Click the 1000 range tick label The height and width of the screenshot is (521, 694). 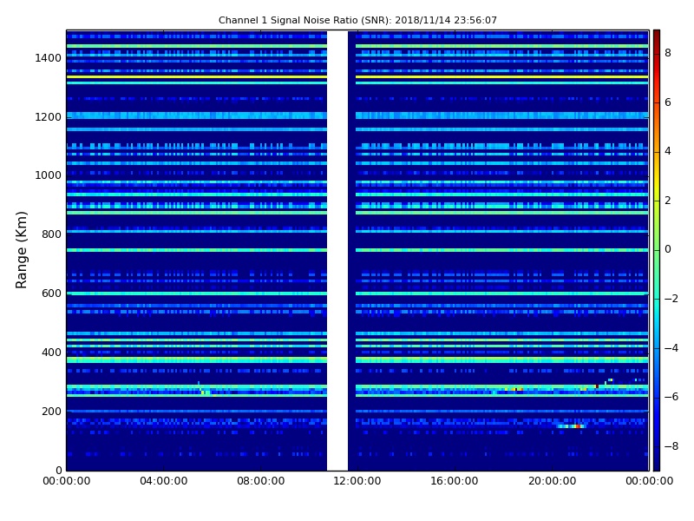coord(49,175)
